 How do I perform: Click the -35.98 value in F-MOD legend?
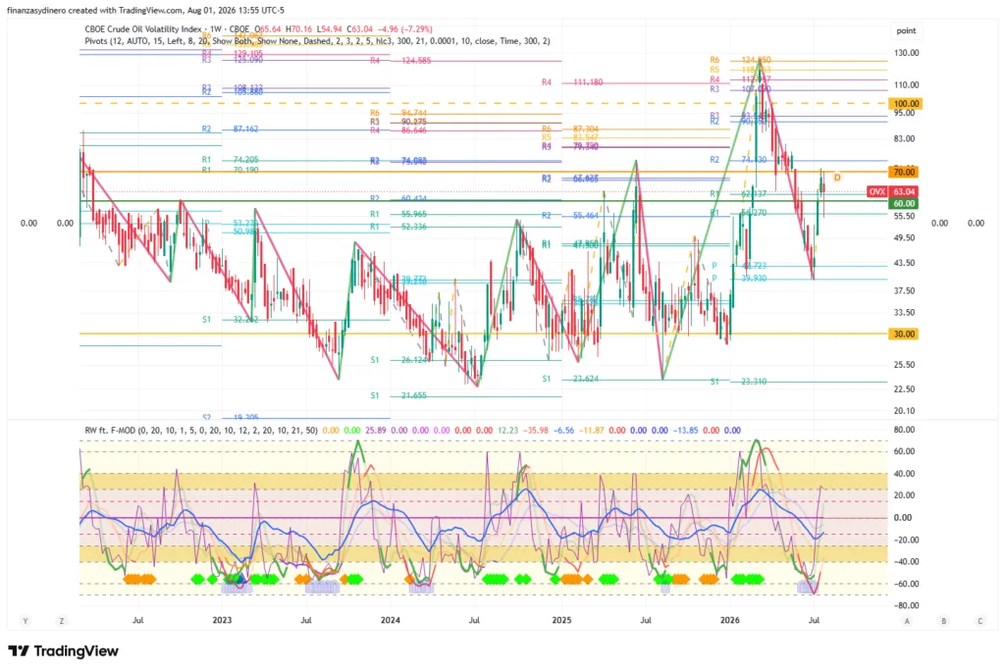(536, 431)
